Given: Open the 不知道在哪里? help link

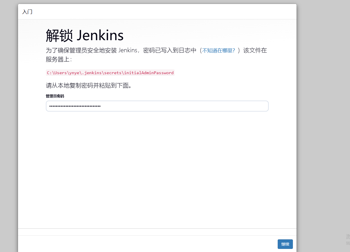Looking at the screenshot, I should pos(219,51).
